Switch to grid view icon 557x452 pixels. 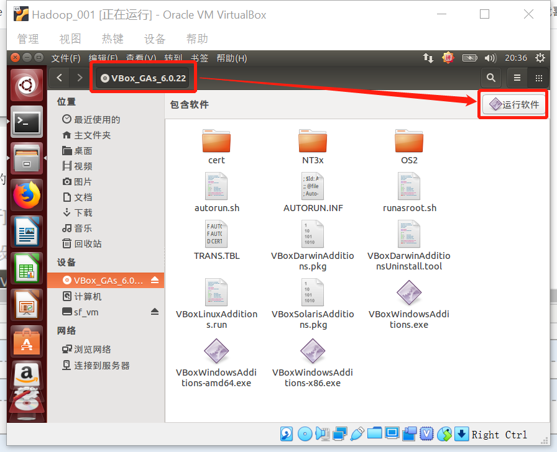[539, 78]
